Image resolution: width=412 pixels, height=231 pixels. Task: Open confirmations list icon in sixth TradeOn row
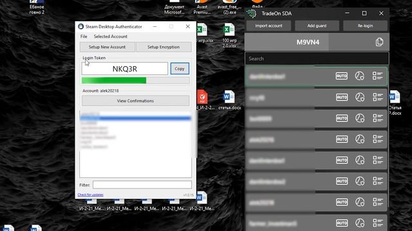pos(378,181)
